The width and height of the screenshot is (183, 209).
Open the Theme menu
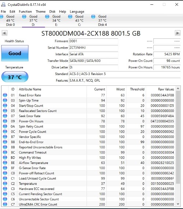coord(41,12)
